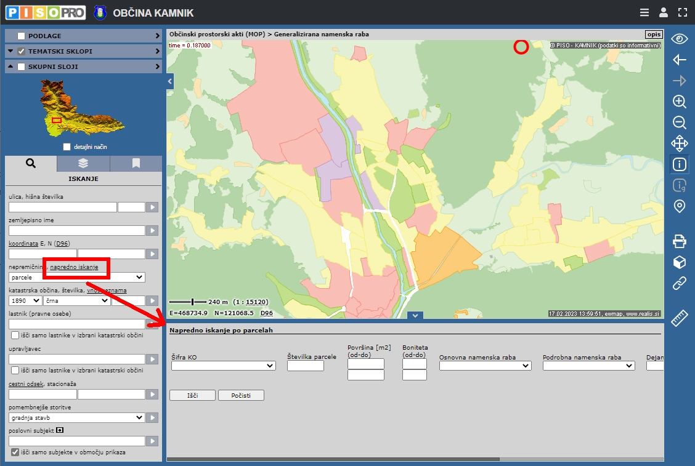695x466 pixels.
Task: Open the print map tool
Action: (679, 241)
